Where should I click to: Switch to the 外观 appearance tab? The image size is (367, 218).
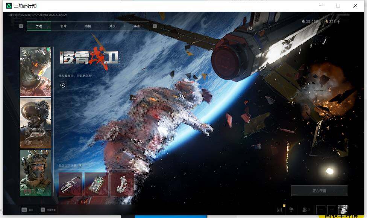tap(39, 26)
